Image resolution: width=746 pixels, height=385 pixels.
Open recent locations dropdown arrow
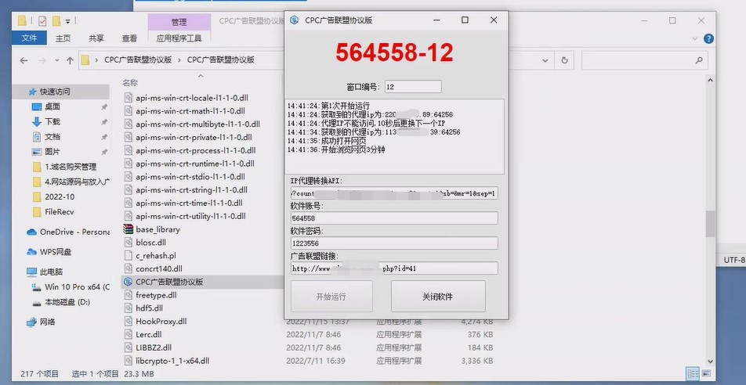coord(57,60)
